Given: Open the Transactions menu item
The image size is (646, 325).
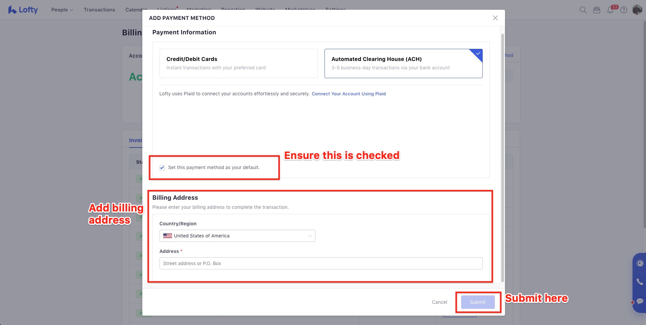Looking at the screenshot, I should coord(99,10).
